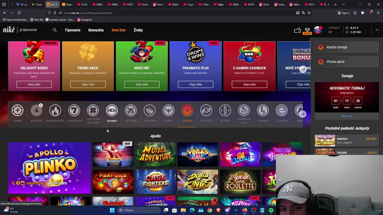The width and height of the screenshot is (383, 215).
Task: Open the ticket icon in the header
Action: coord(297,30)
